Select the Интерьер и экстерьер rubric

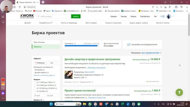43,67
